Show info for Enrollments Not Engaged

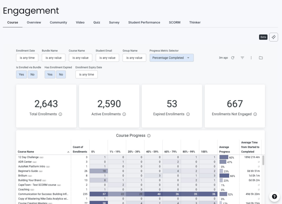point(255,114)
